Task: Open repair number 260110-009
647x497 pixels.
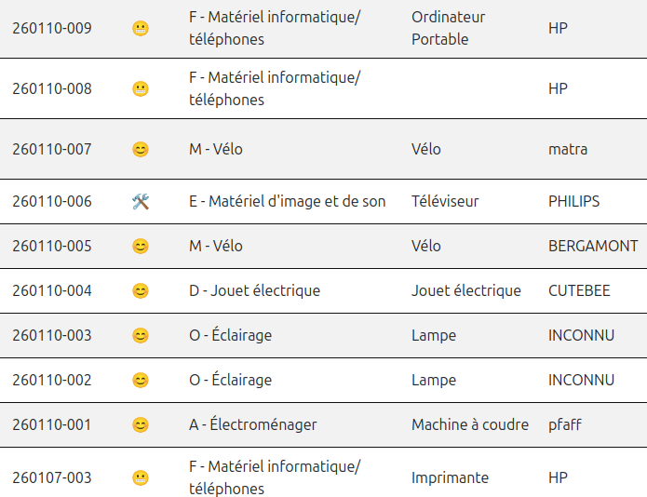Action: 52,28
